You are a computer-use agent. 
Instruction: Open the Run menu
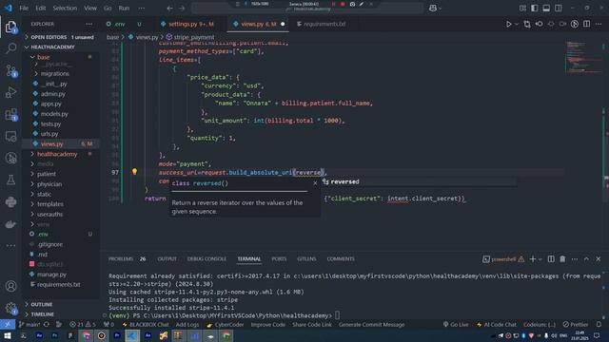[124, 8]
